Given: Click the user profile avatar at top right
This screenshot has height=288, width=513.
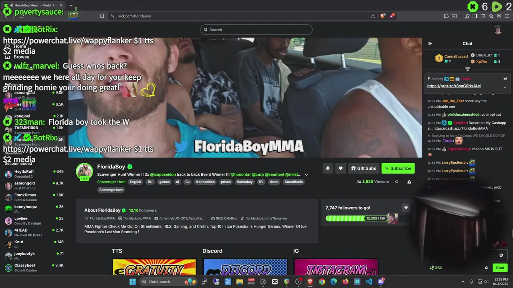Looking at the screenshot, I should click(498, 30).
